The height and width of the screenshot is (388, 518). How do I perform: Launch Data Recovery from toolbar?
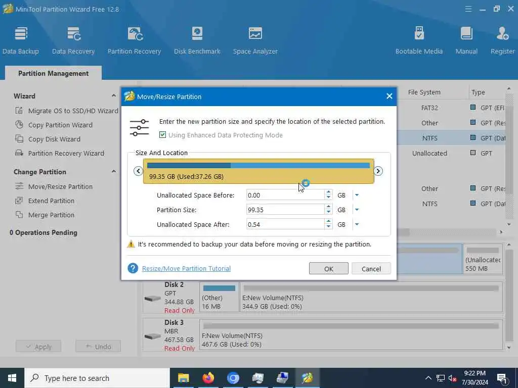click(73, 40)
